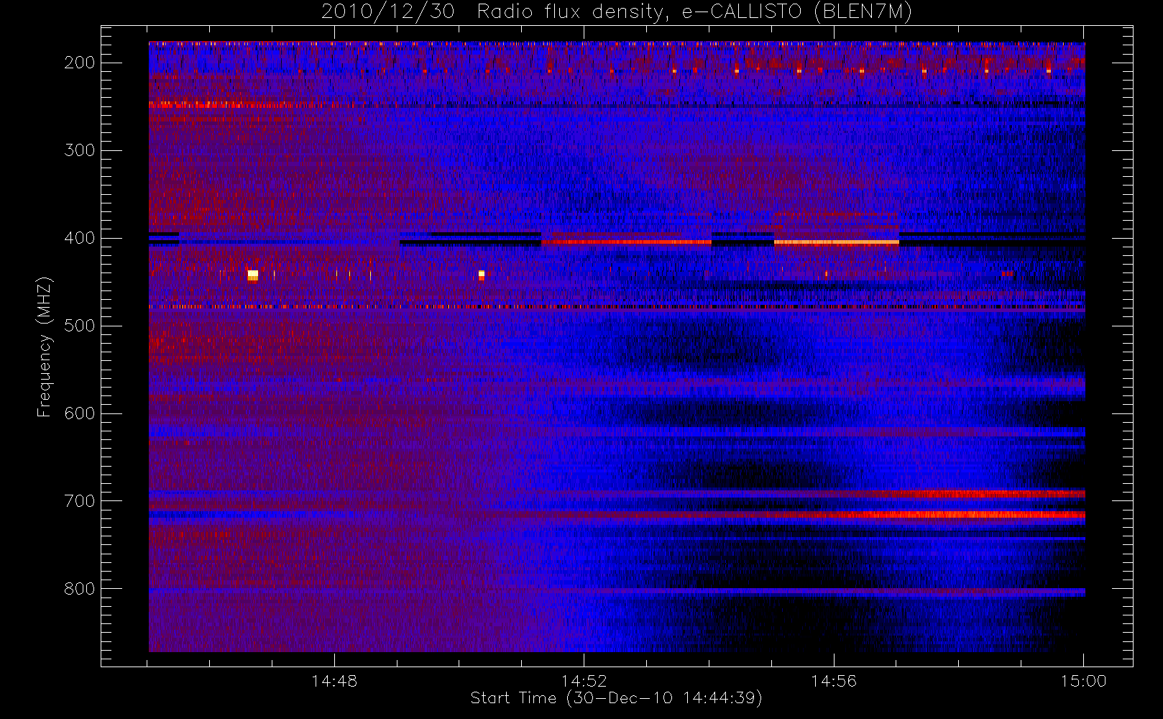Click the 300 frequency tick label

(80, 150)
